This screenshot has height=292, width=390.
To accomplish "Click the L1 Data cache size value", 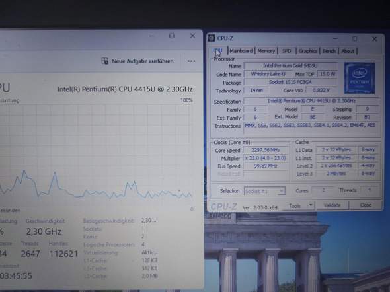I will (x=336, y=149).
